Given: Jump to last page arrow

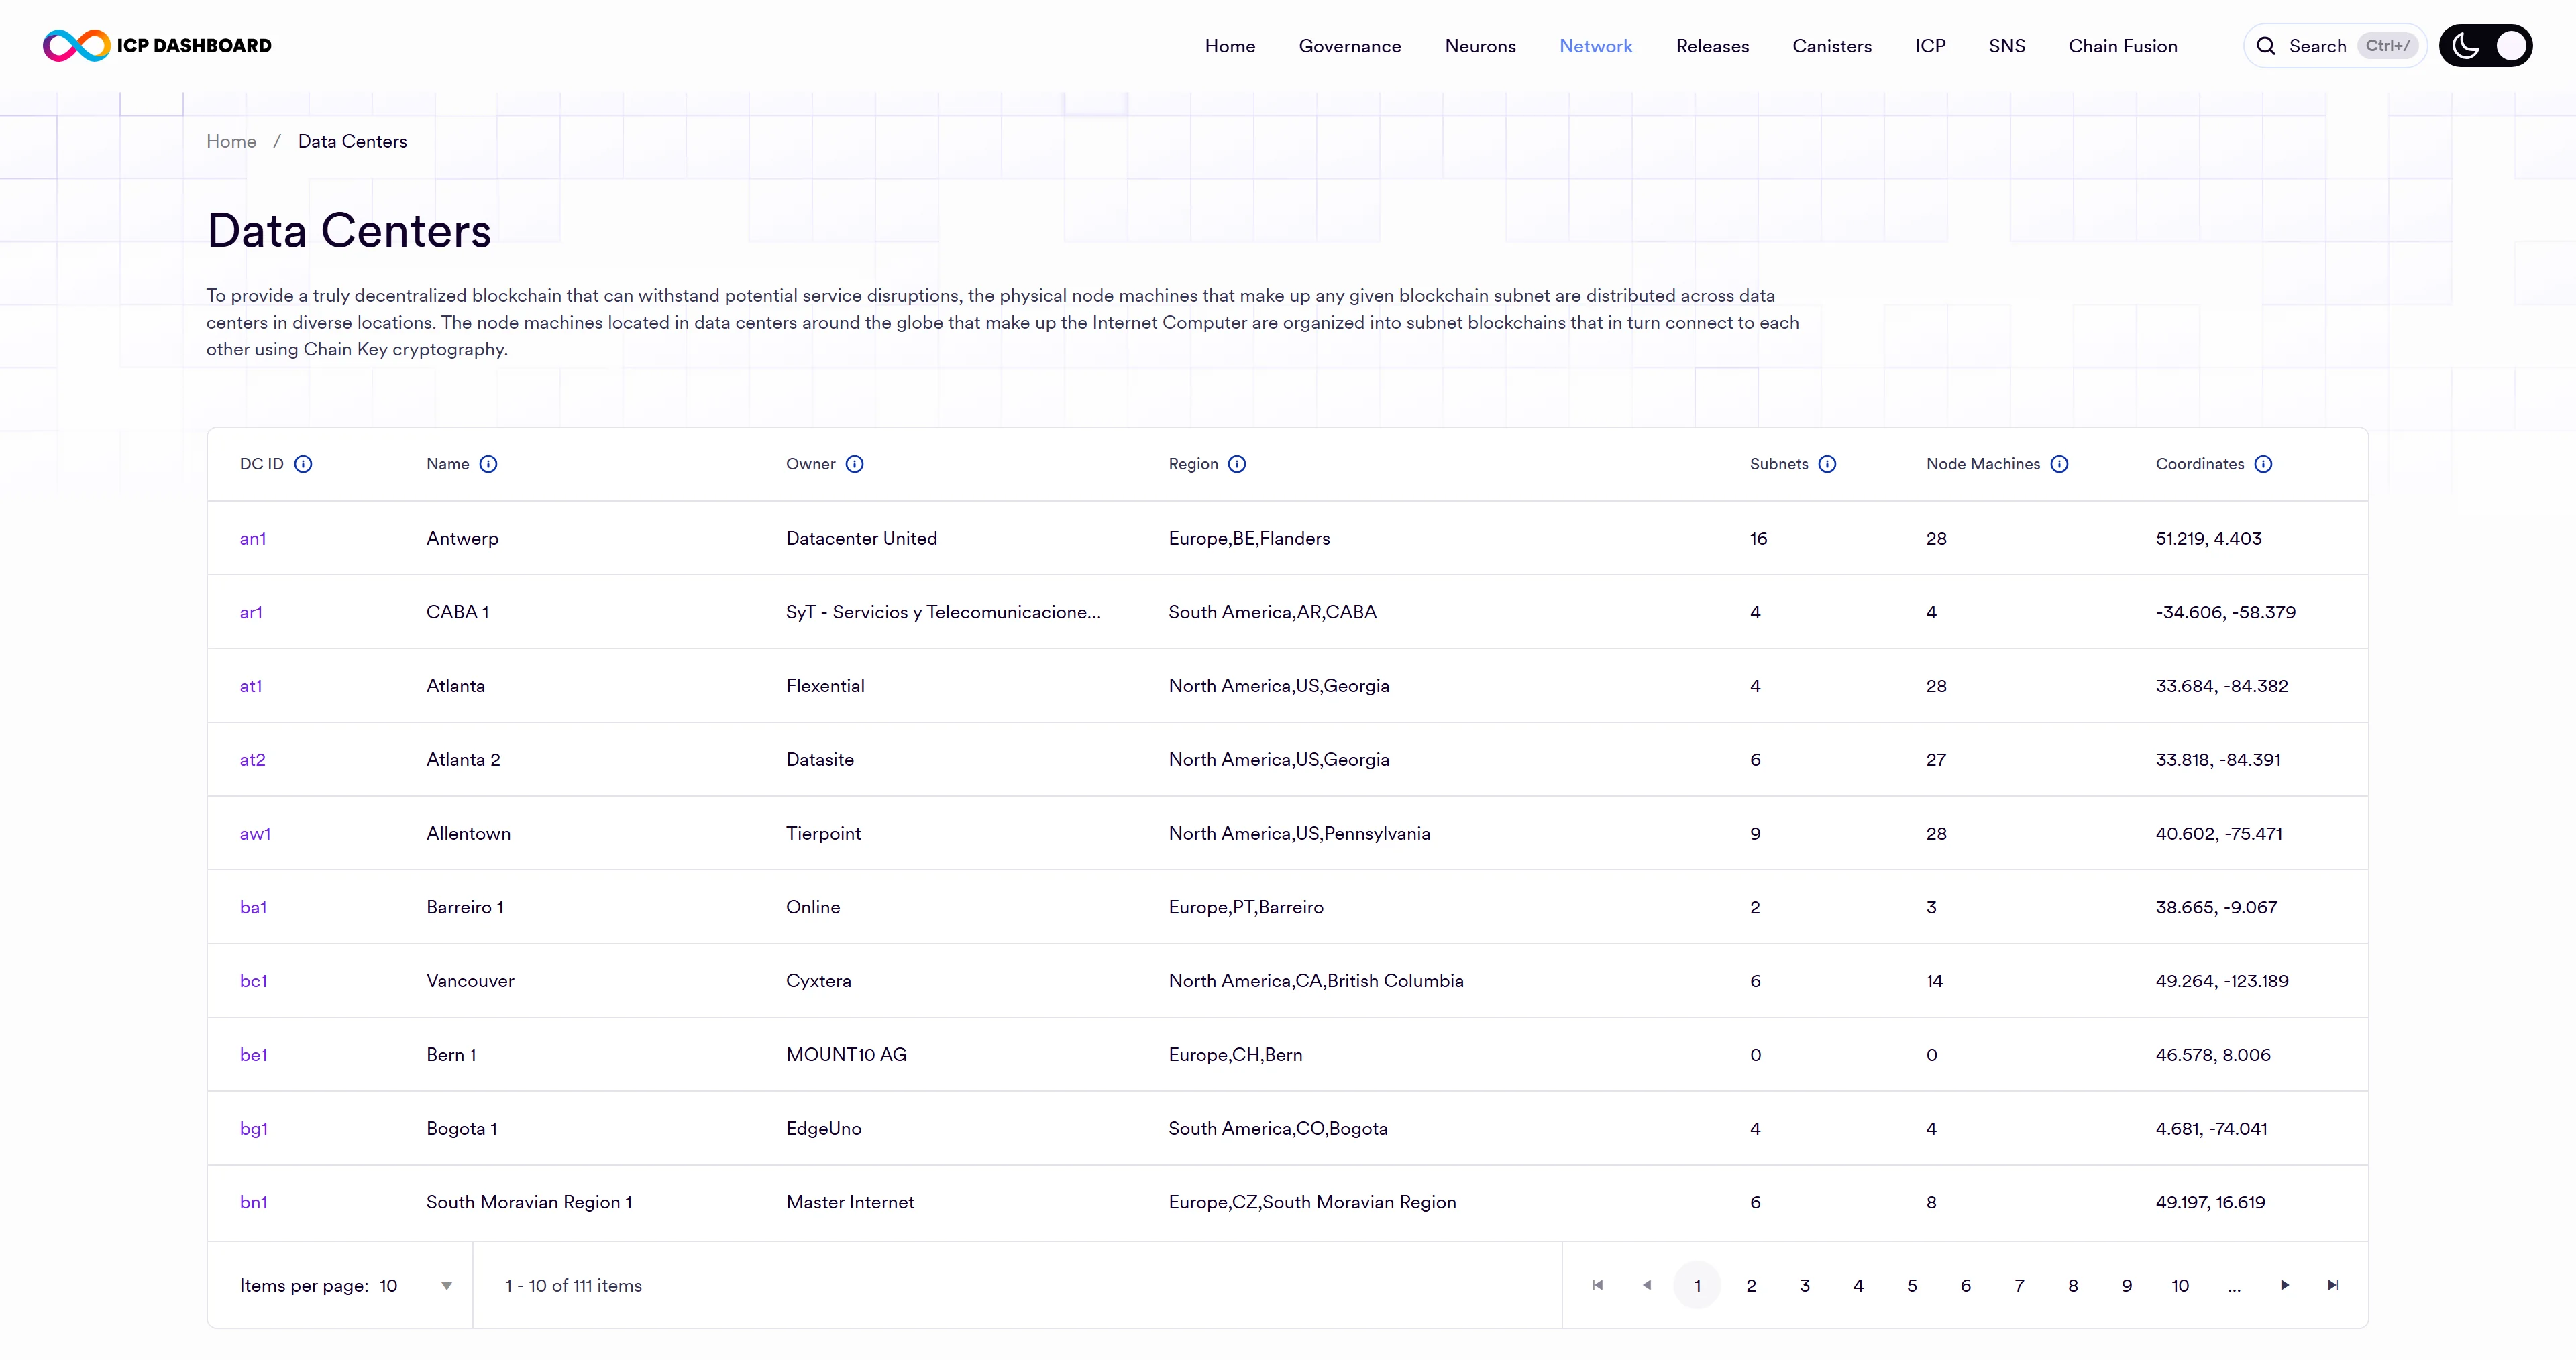Looking at the screenshot, I should click(2333, 1285).
